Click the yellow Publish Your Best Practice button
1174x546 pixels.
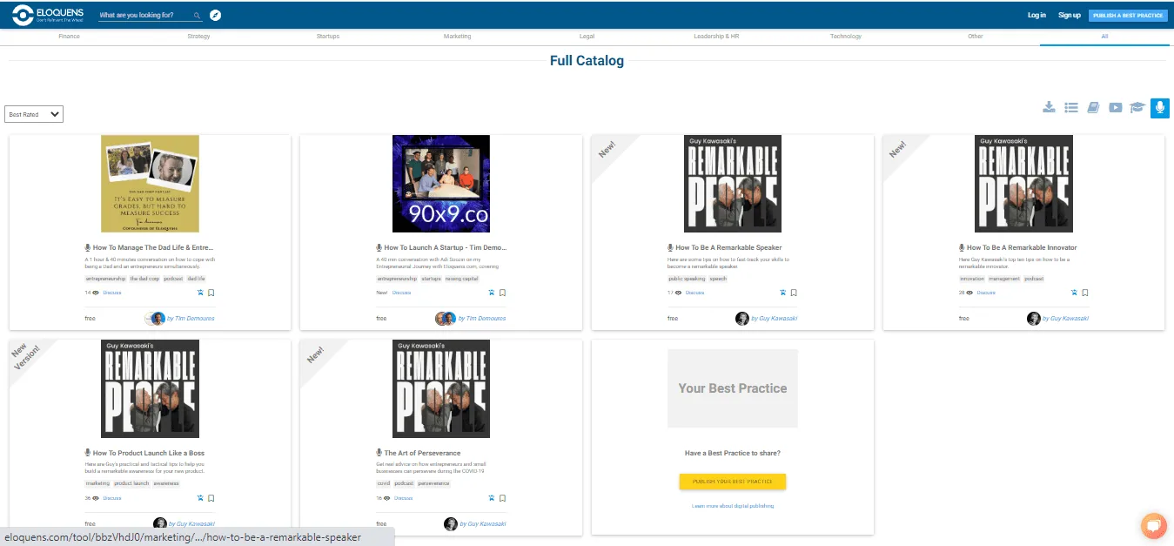click(733, 482)
